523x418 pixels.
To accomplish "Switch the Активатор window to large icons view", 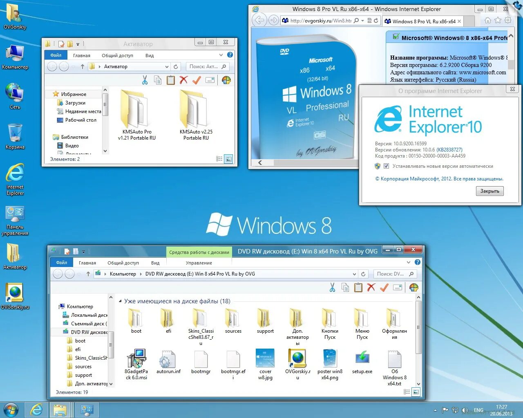I will 228,159.
